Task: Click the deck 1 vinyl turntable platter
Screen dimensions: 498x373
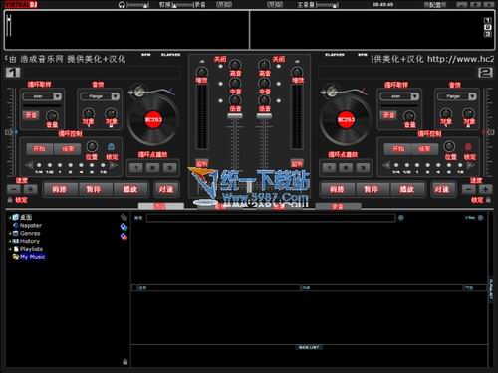Action: click(153, 119)
